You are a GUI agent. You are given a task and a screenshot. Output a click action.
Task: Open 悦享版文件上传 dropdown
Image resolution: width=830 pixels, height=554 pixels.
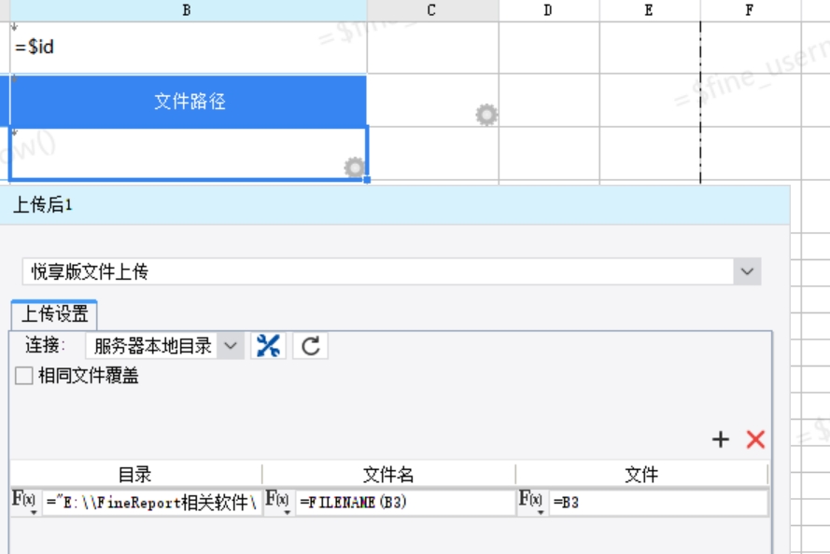(747, 271)
